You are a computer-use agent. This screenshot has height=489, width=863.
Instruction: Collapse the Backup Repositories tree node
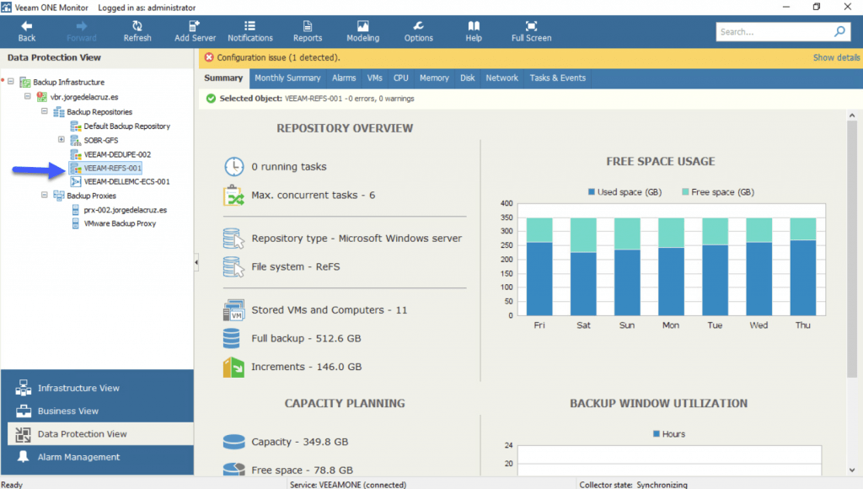point(45,111)
